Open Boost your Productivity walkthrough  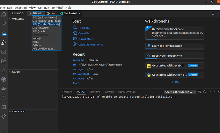click(x=175, y=56)
